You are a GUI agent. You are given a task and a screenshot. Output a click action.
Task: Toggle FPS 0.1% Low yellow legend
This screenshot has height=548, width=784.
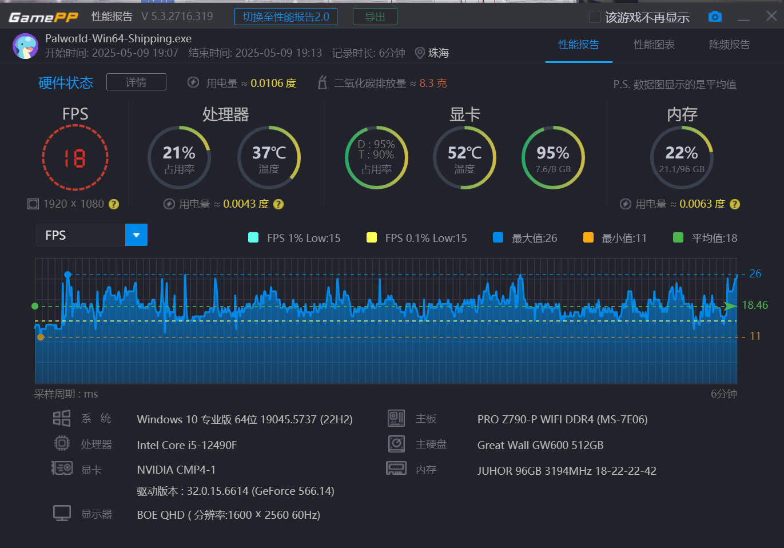[x=372, y=237]
